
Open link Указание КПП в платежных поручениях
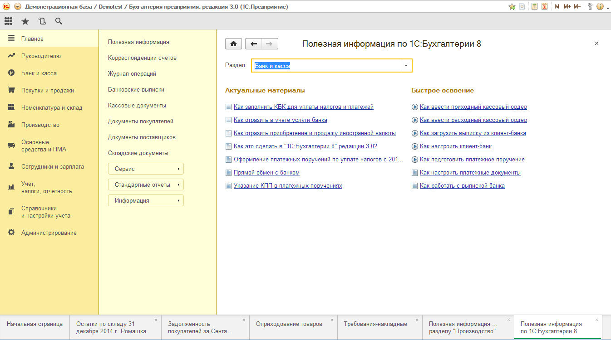coord(288,186)
